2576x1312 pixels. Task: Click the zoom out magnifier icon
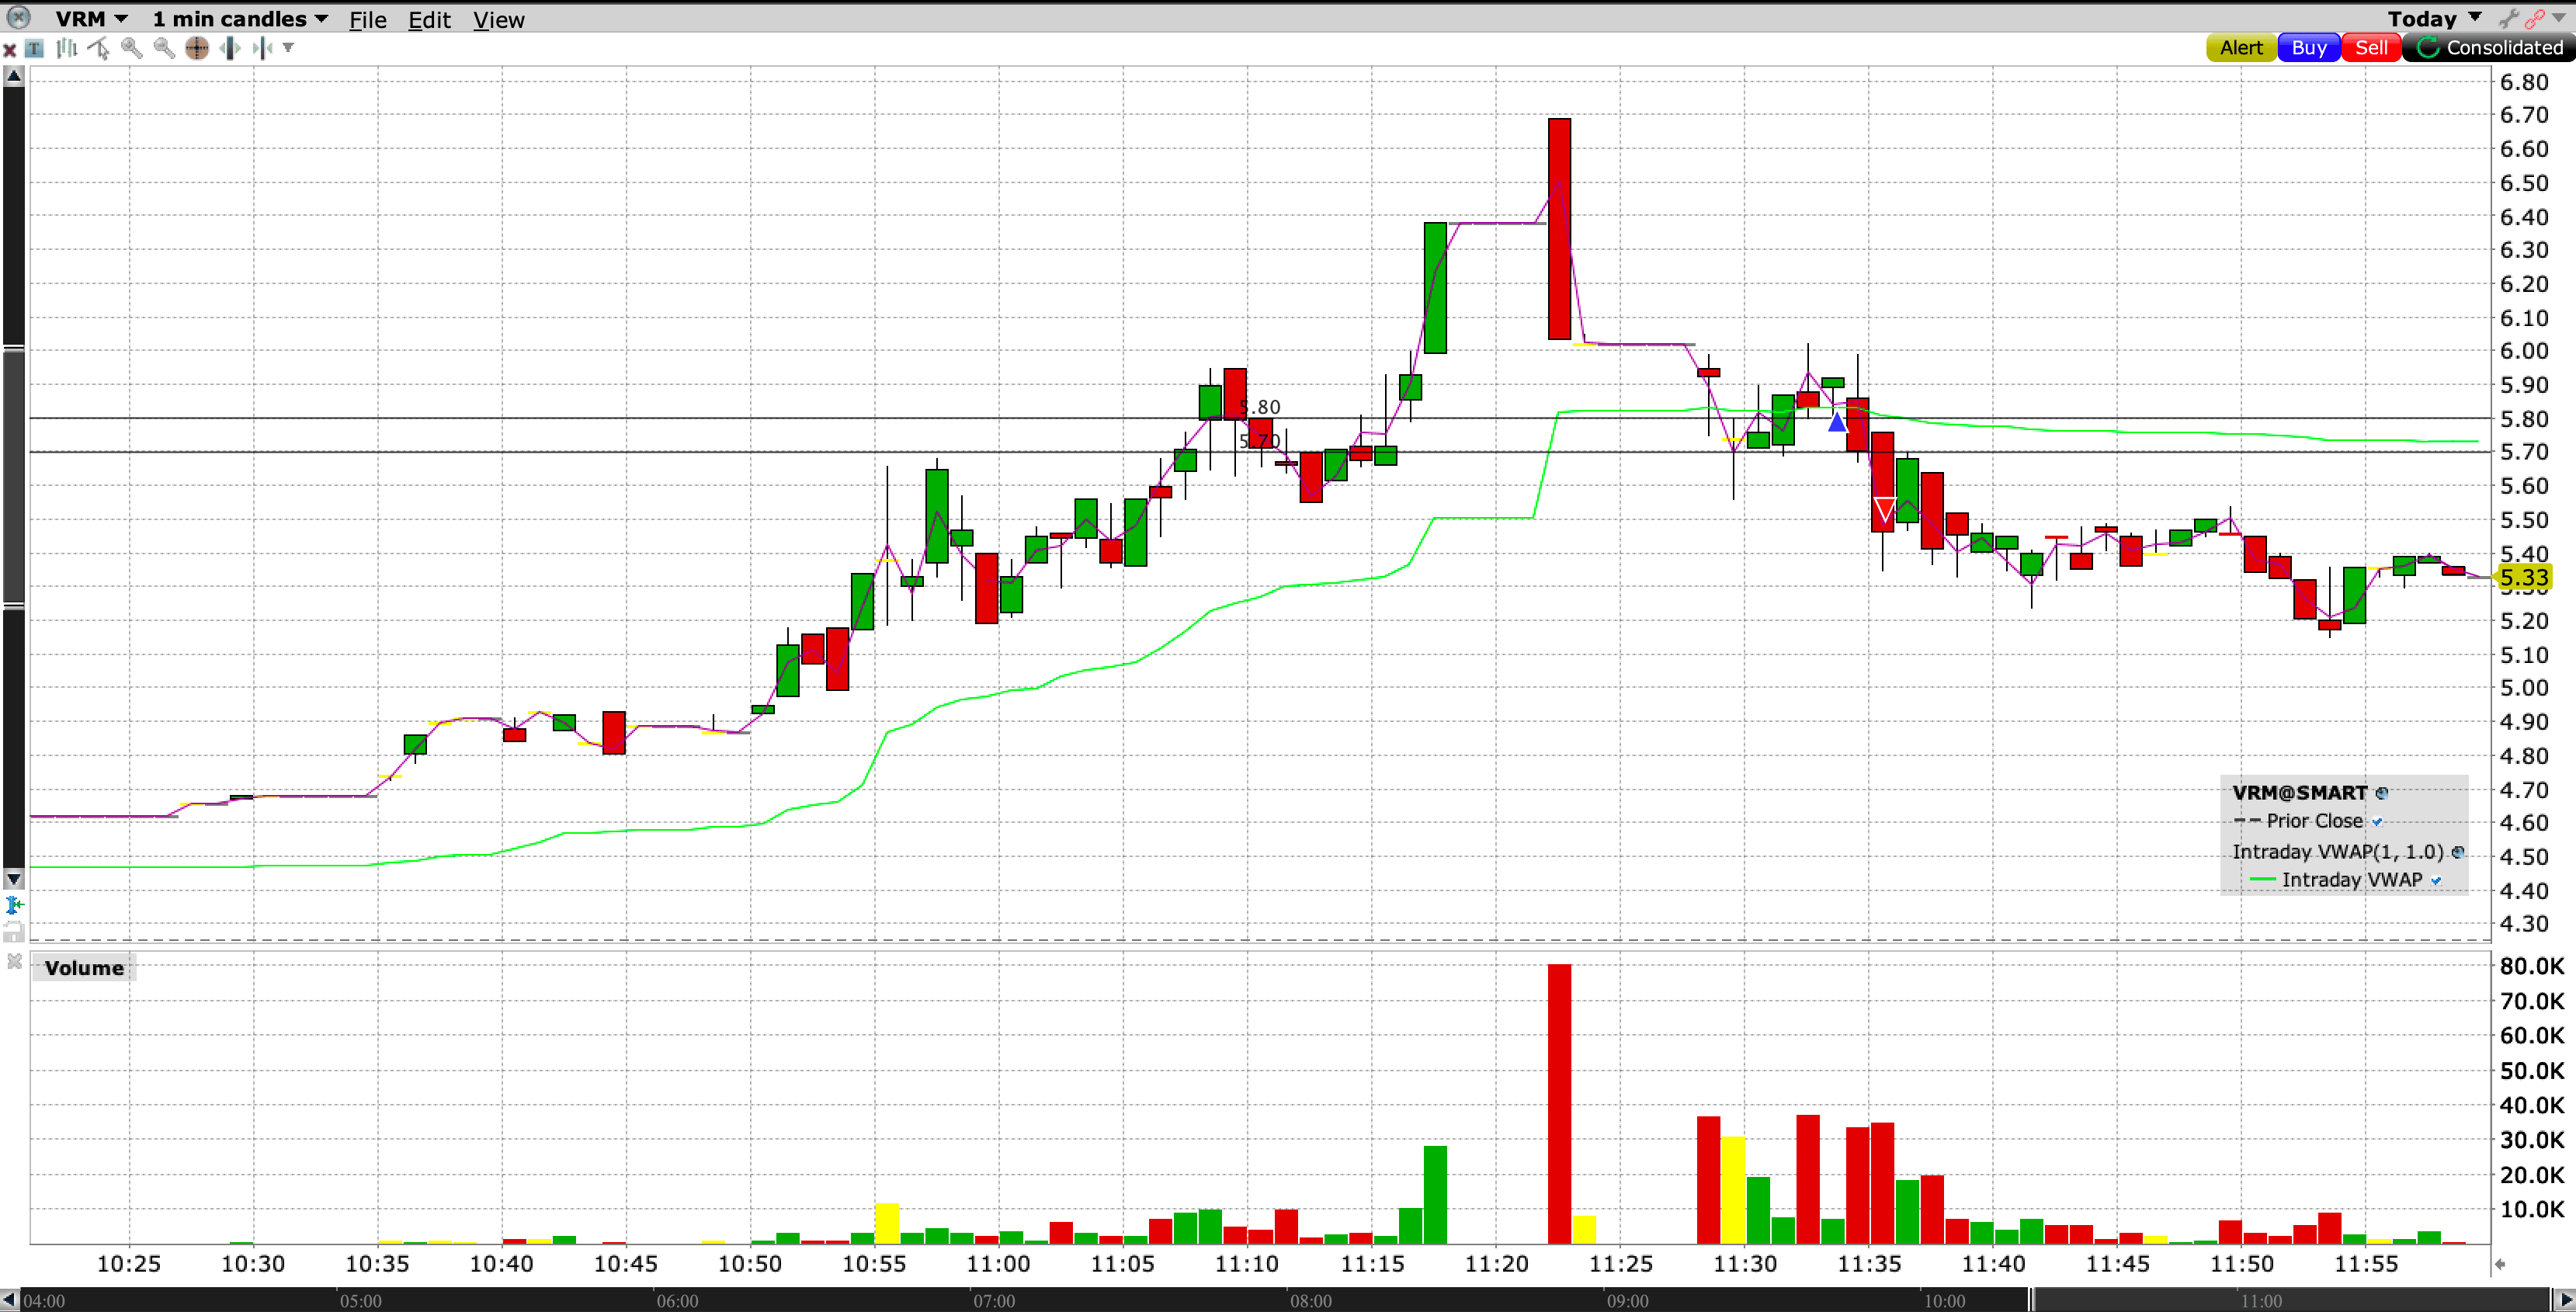click(164, 48)
